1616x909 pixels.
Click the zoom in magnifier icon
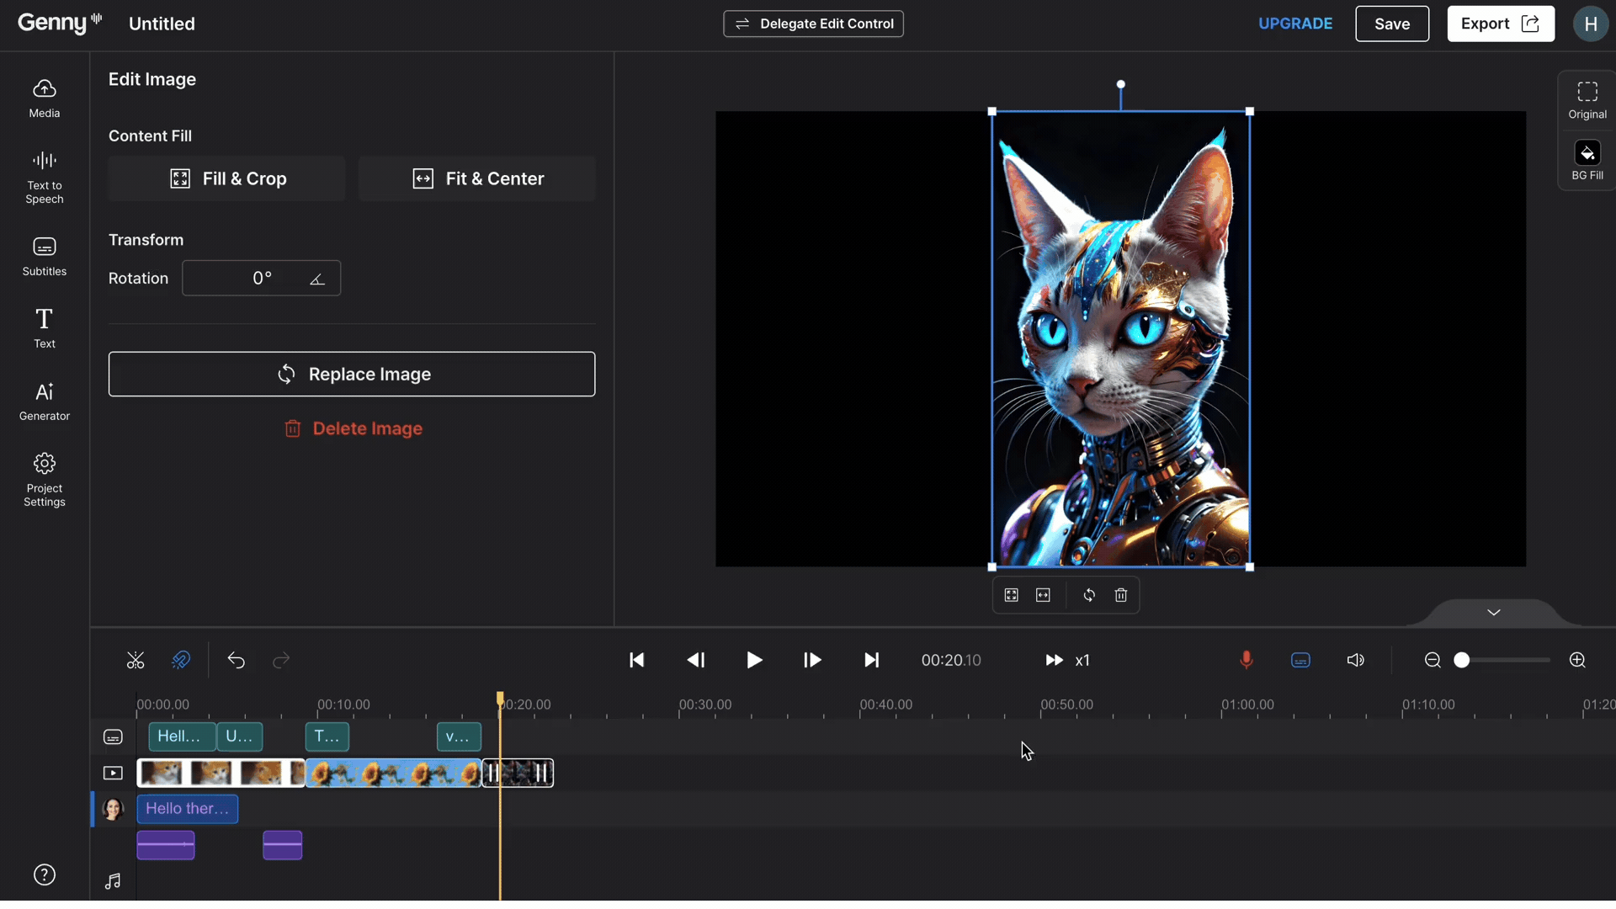[x=1577, y=661]
